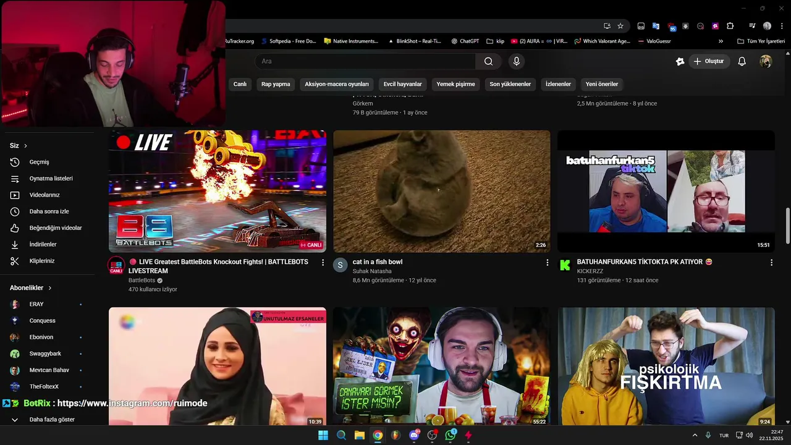The width and height of the screenshot is (791, 445).
Task: Start voice search with microphone icon
Action: coord(517,61)
